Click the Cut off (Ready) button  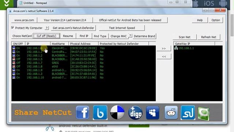(46, 36)
